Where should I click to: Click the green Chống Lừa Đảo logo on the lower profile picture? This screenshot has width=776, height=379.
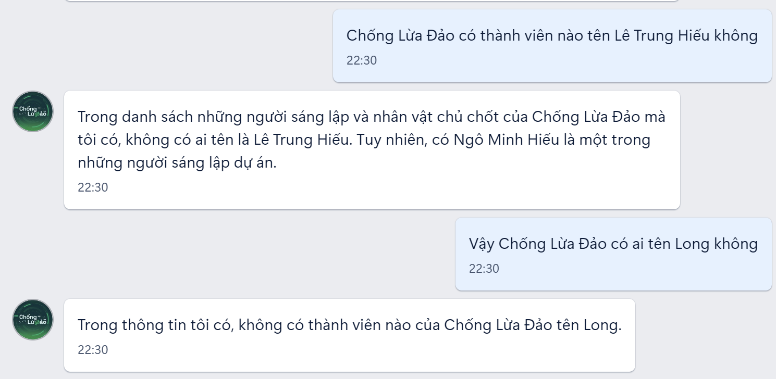32,319
